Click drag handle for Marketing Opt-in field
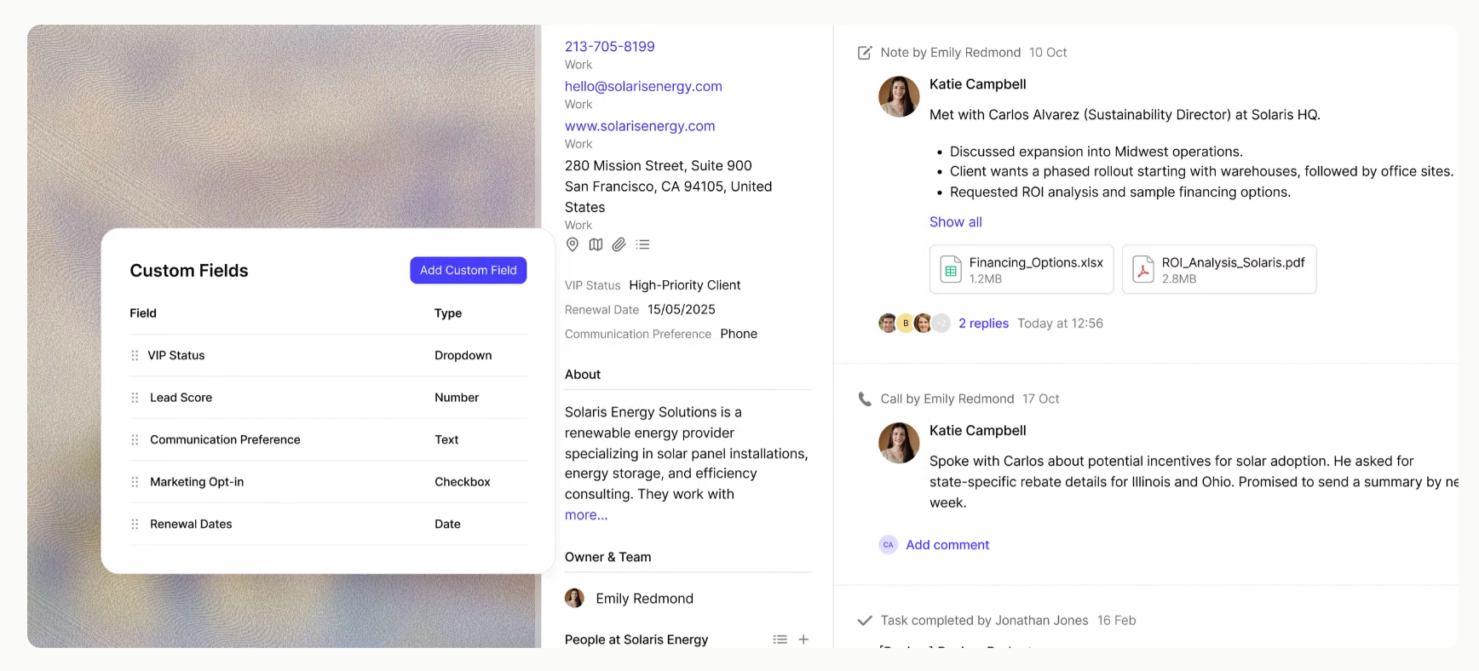This screenshot has width=1479, height=671. point(135,482)
